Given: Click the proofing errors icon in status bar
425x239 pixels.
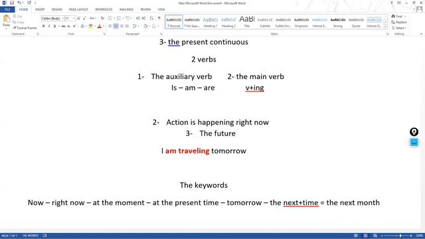Looking at the screenshot, I should click(44, 236).
